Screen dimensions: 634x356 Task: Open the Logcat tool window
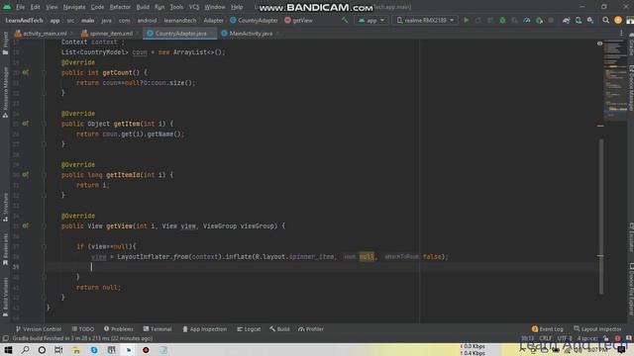tap(249, 329)
